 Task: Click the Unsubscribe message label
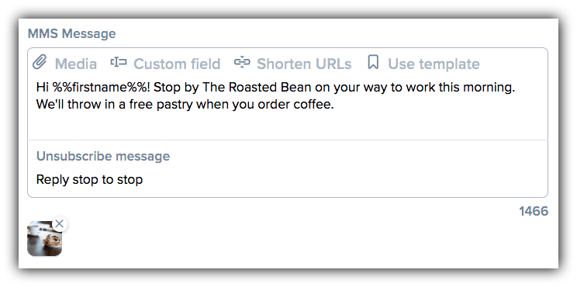tap(103, 156)
